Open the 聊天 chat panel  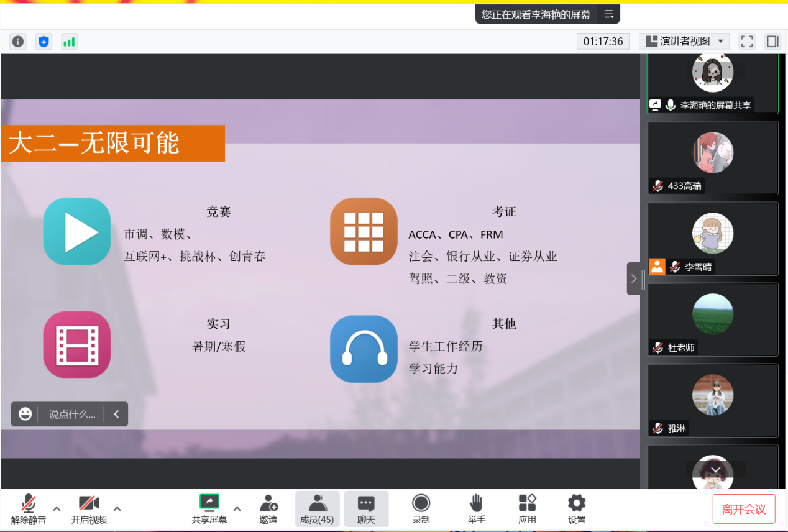tap(366, 509)
